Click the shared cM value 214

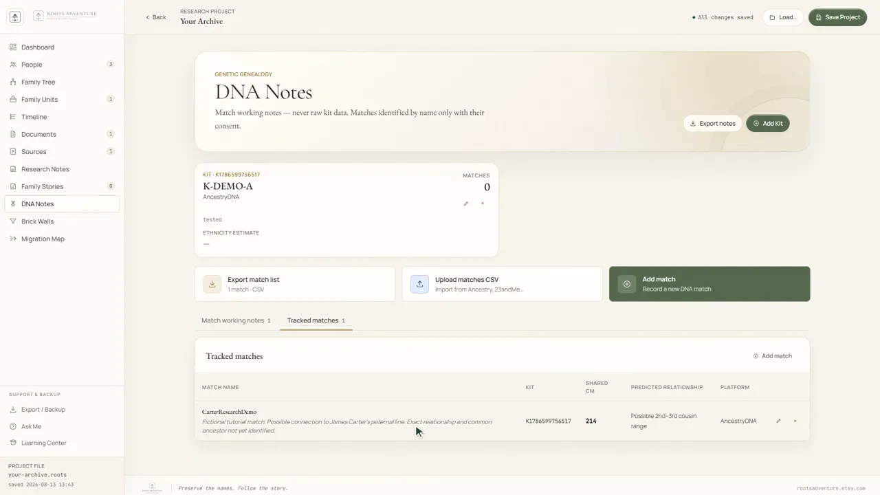click(591, 421)
